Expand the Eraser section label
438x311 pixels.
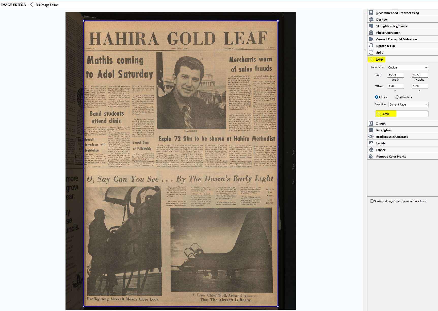[x=381, y=150]
